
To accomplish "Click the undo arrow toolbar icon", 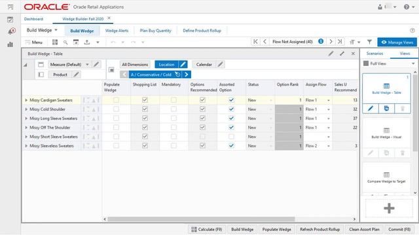I will coord(113,42).
